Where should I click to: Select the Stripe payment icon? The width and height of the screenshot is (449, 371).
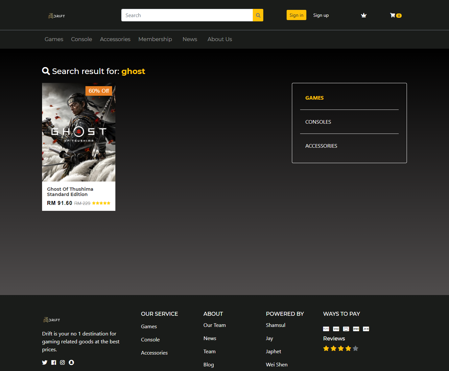coord(356,329)
